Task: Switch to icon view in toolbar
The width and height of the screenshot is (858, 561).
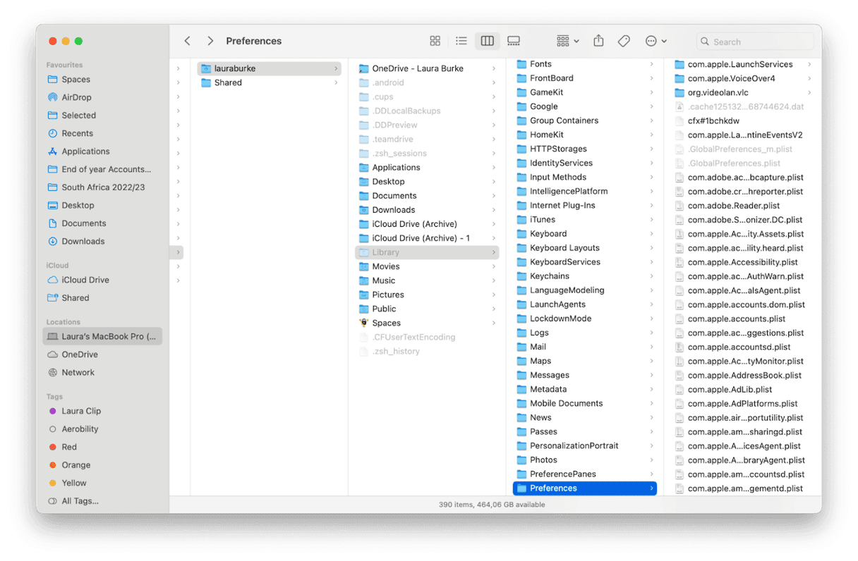Action: (x=435, y=41)
